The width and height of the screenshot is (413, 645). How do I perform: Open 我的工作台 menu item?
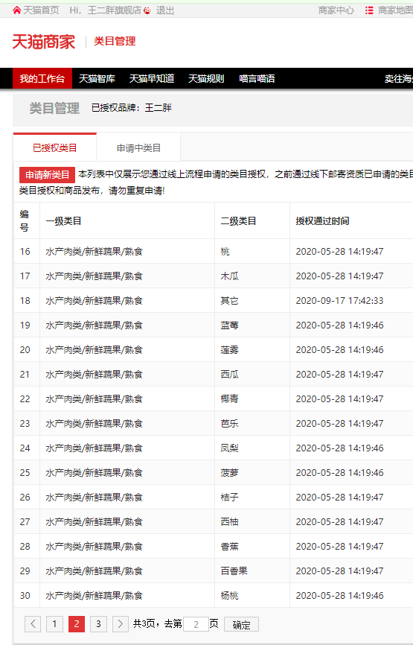[42, 78]
